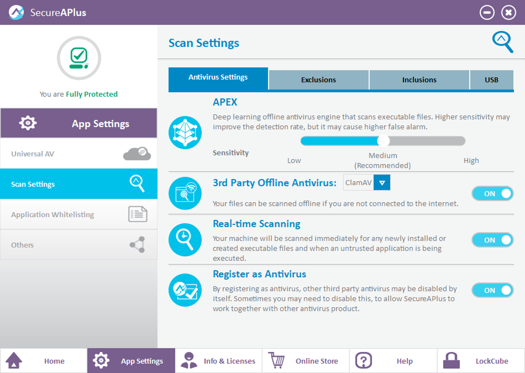Click the SecureAPlus logo in title bar
The height and width of the screenshot is (373, 525).
click(x=16, y=12)
